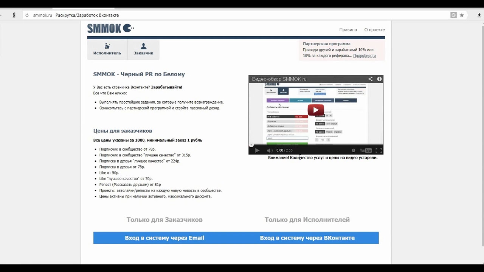This screenshot has width=484, height=272.
Task: Click the bold Зарабатывайте! text
Action: [x=166, y=87]
